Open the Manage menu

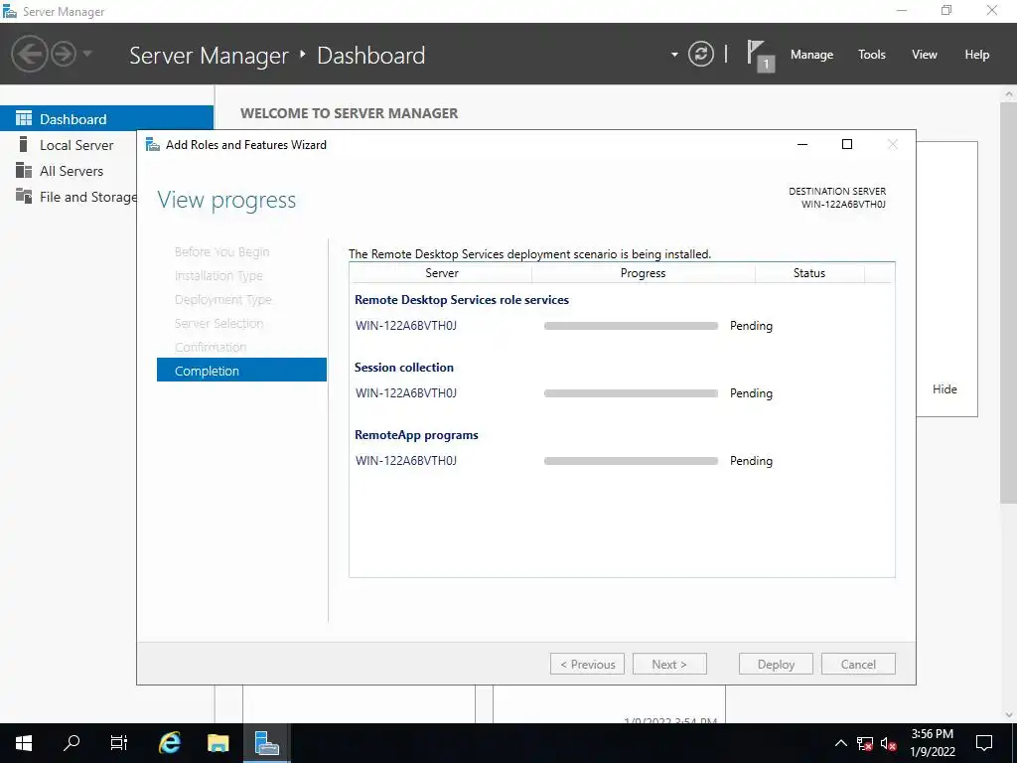coord(811,55)
